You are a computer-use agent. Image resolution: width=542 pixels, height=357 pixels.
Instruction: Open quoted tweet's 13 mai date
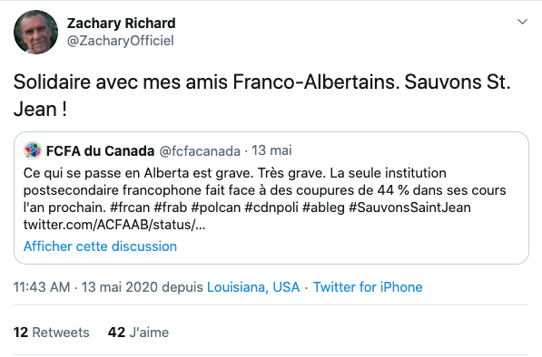tap(271, 150)
